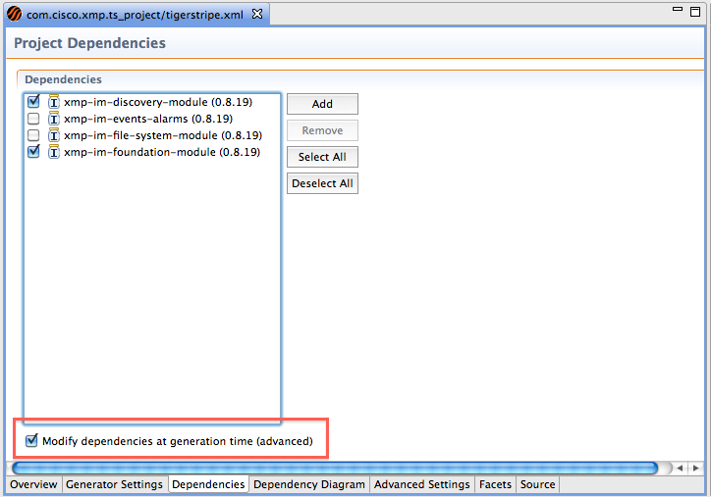Check xmp-im-events-alarms dependency
Screen dimensions: 711x497
pos(33,119)
